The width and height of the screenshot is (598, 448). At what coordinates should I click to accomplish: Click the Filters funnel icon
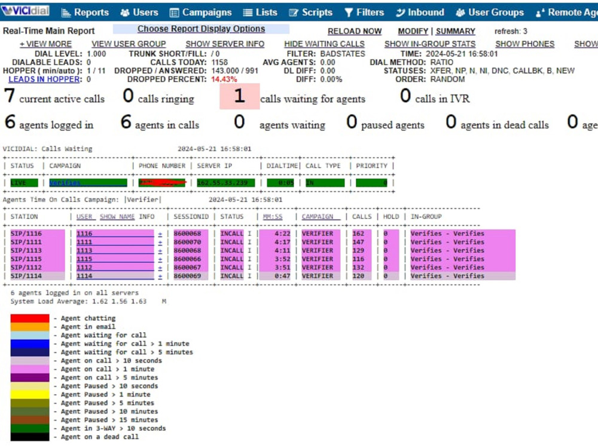(x=349, y=13)
